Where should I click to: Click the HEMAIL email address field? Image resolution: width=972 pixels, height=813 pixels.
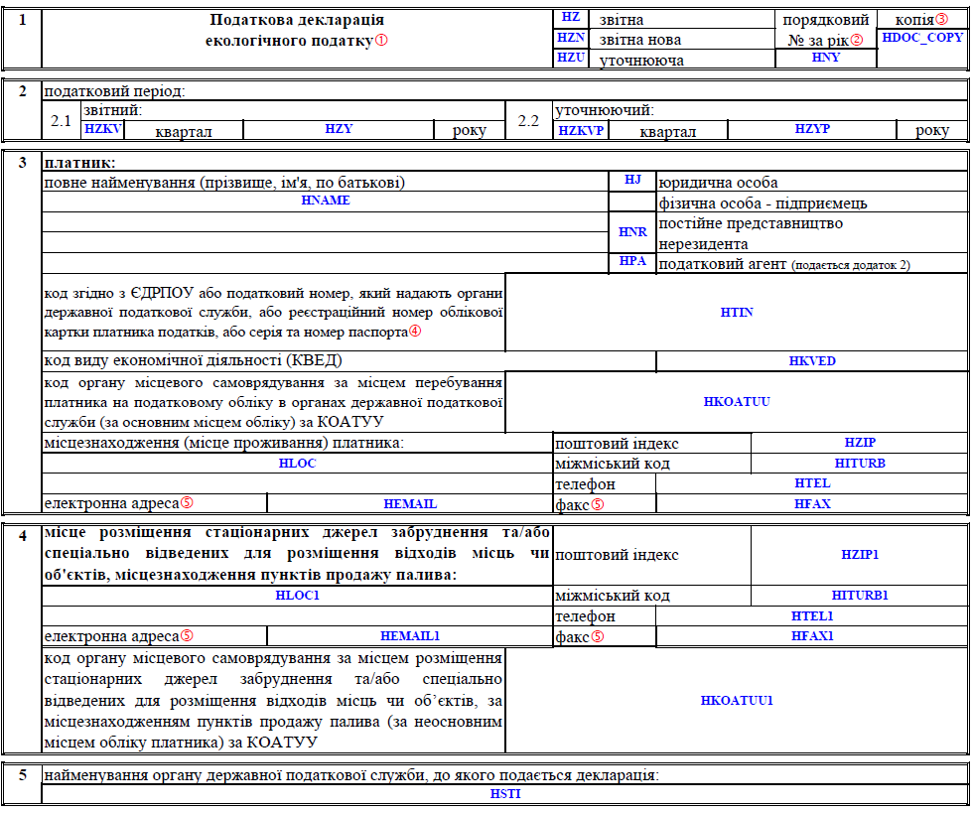pyautogui.click(x=409, y=503)
